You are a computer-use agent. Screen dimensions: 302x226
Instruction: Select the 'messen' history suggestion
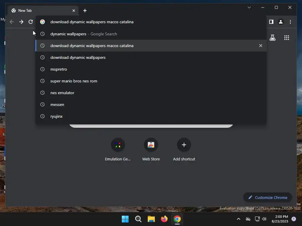151,104
